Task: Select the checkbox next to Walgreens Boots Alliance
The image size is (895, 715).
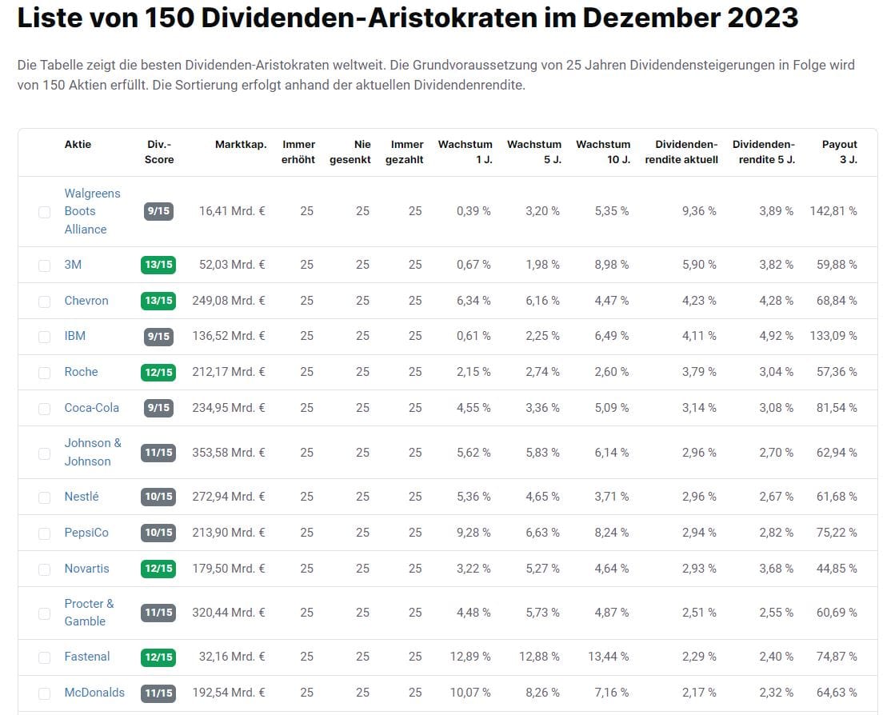Action: click(45, 211)
